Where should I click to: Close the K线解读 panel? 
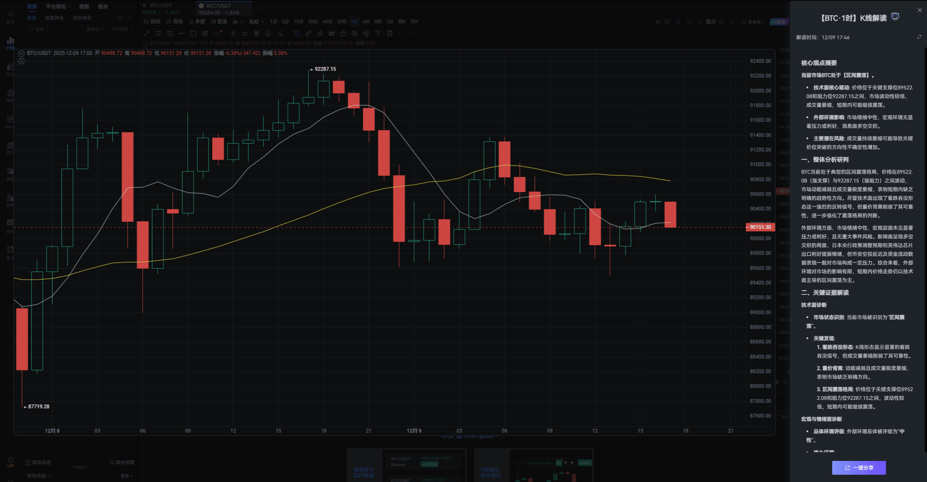pos(919,10)
